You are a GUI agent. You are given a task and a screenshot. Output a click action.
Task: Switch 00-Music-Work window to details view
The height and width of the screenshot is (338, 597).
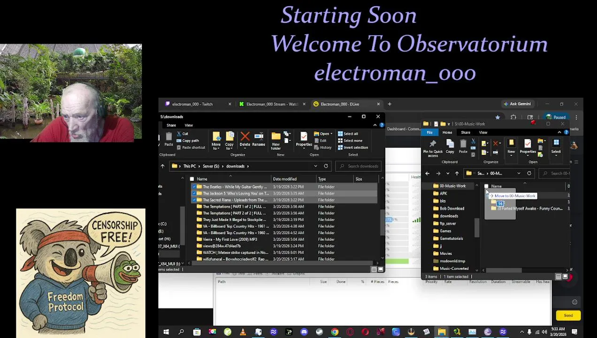[559, 277]
